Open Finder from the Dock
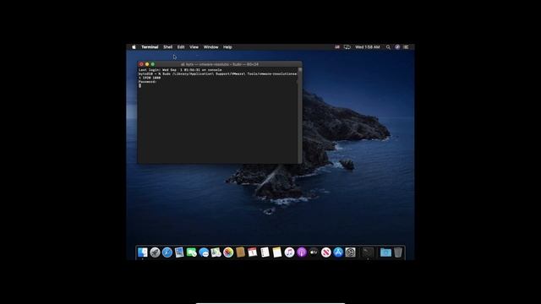Image resolution: width=541 pixels, height=304 pixels. (143, 252)
